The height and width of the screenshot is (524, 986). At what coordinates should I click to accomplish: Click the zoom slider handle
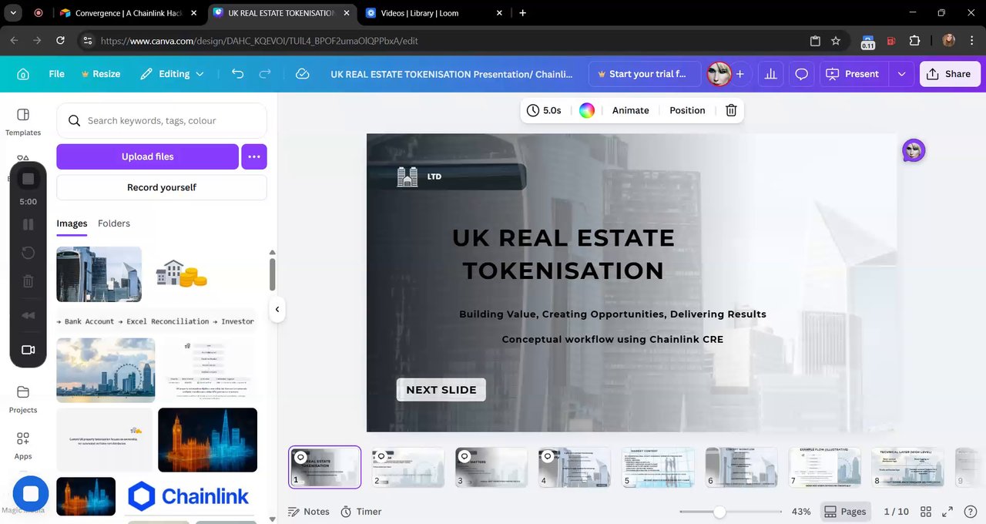click(719, 512)
